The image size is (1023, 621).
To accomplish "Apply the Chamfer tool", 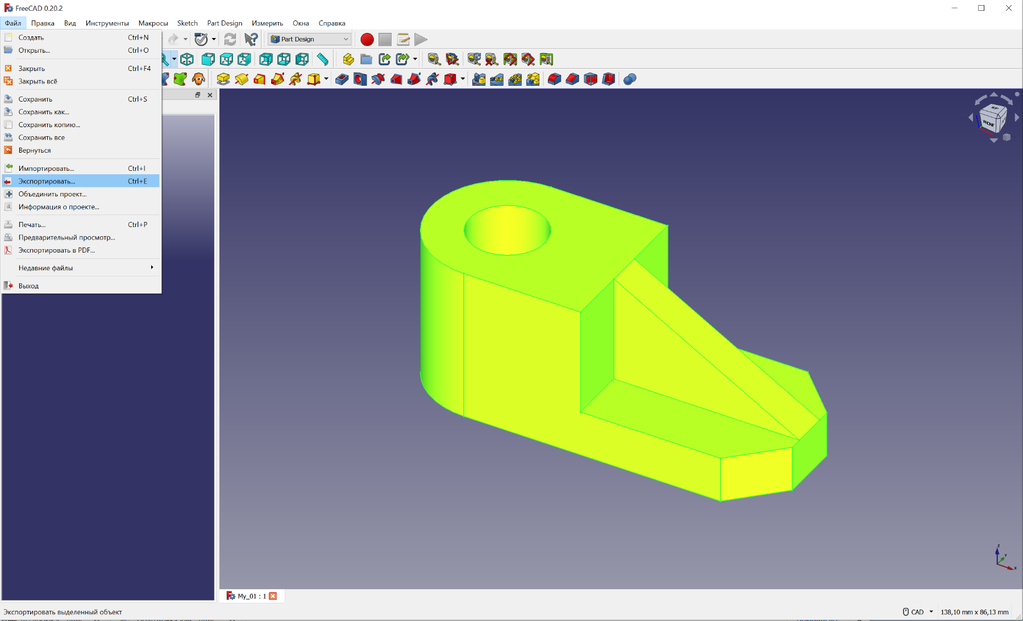I will [572, 79].
